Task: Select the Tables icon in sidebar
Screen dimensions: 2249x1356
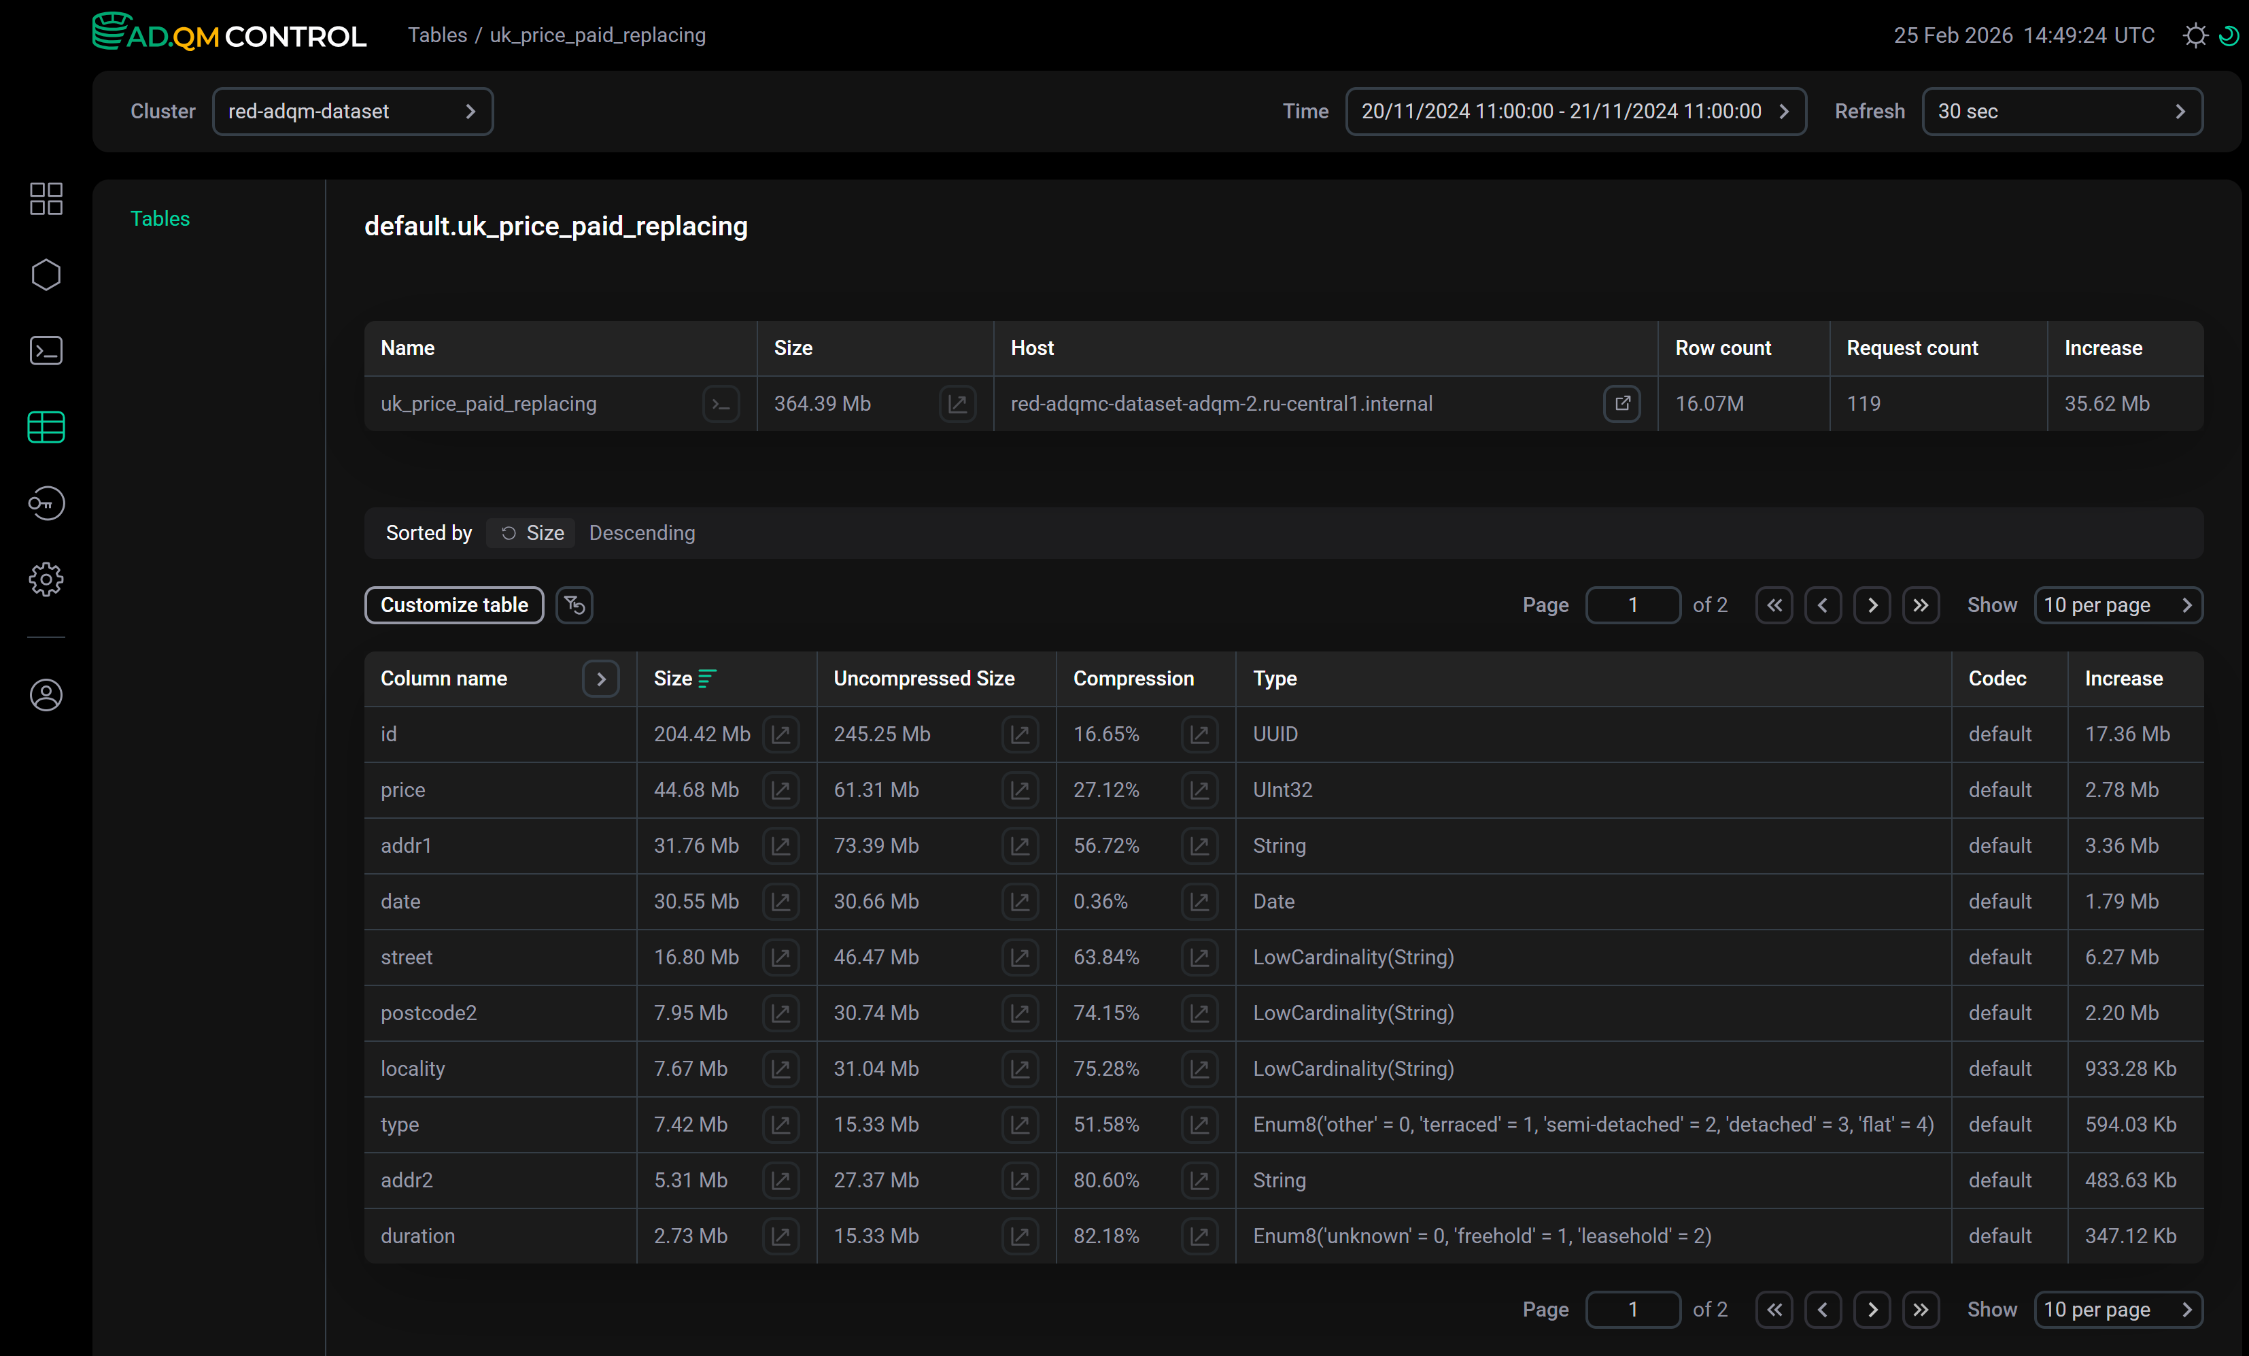Action: click(46, 426)
